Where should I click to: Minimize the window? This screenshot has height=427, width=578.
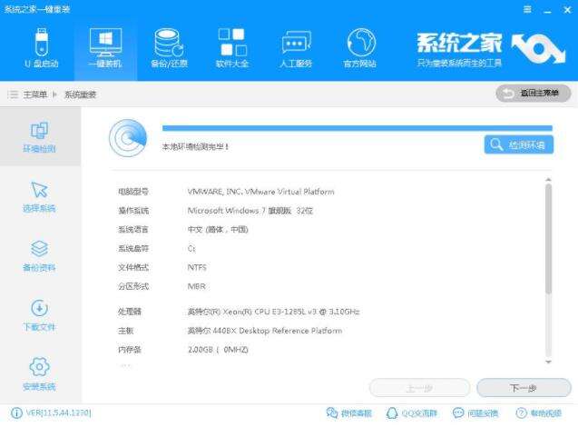pos(548,10)
